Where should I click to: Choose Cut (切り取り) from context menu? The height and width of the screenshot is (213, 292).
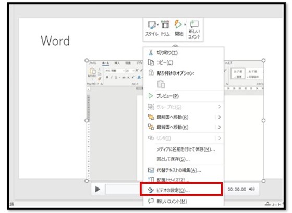(x=183, y=53)
